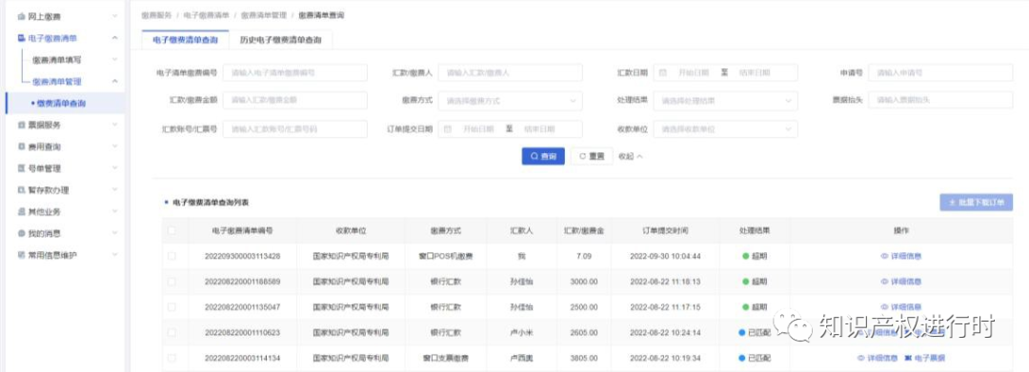Image resolution: width=1029 pixels, height=372 pixels.
Task: Open the 处理结果 dropdown
Action: [725, 101]
